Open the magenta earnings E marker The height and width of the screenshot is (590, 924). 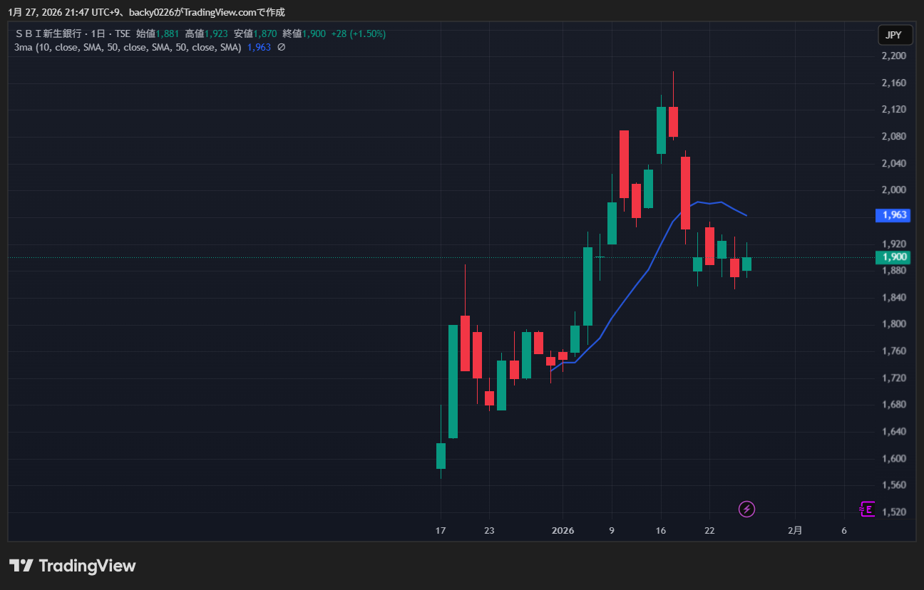tap(867, 509)
